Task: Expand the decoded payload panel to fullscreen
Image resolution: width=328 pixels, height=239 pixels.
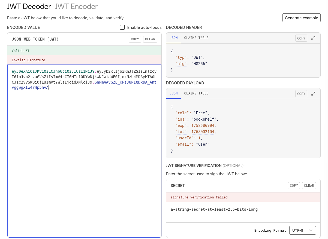Action: point(313,94)
